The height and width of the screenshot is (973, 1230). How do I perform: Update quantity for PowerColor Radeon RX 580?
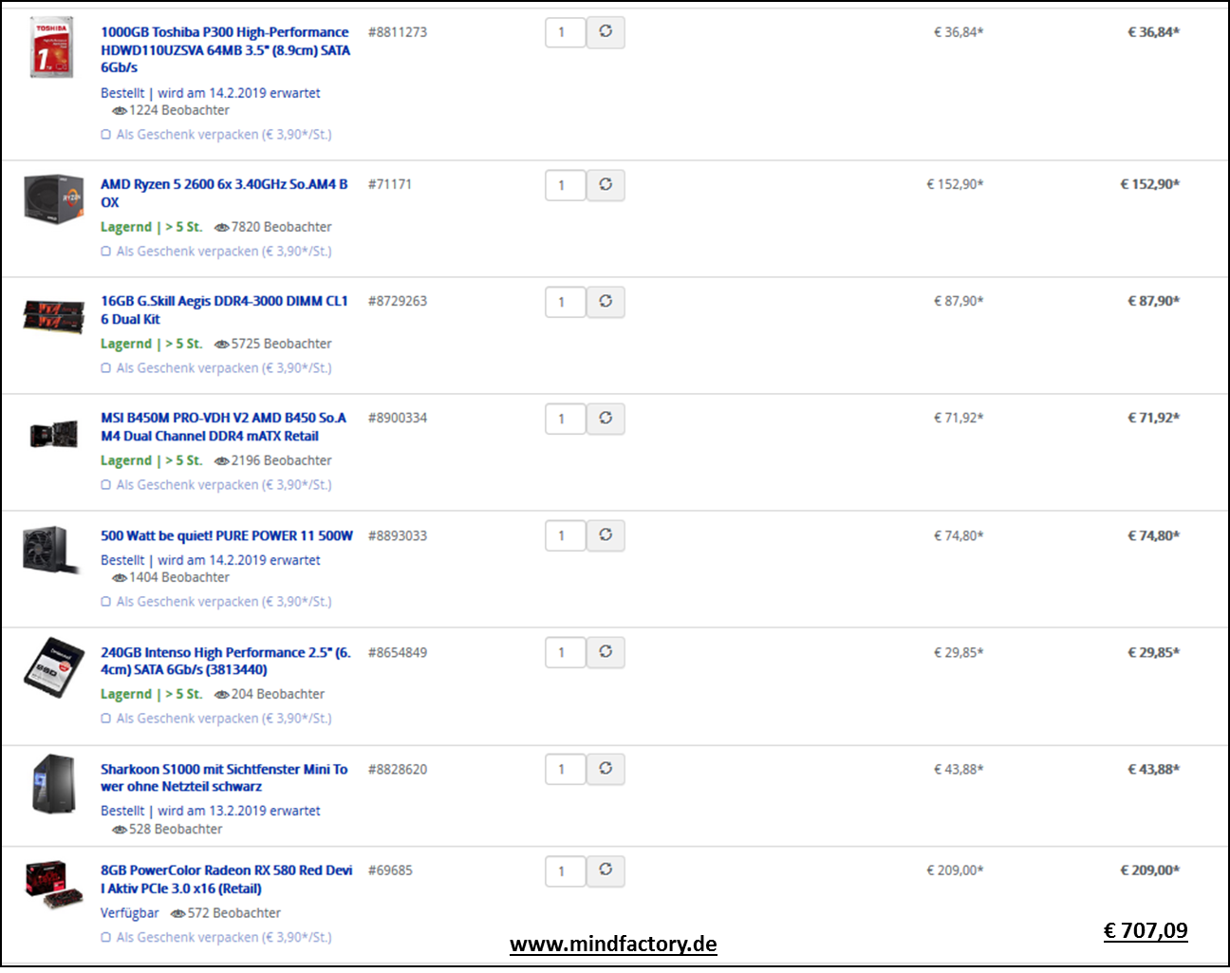coord(606,870)
